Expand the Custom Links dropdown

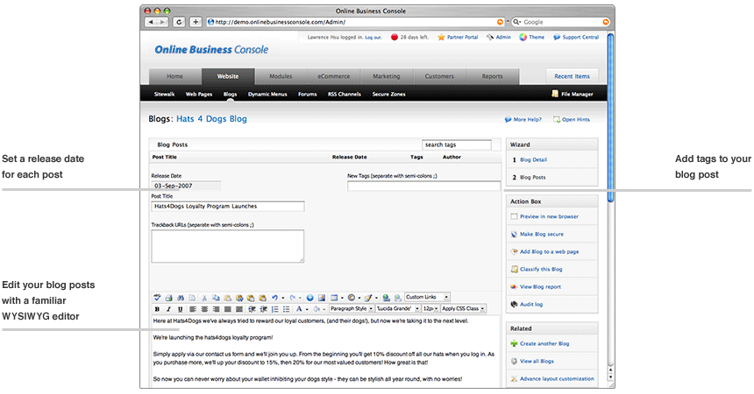pyautogui.click(x=427, y=298)
